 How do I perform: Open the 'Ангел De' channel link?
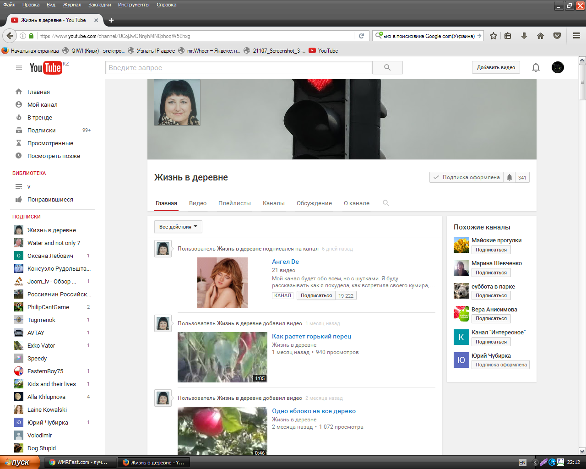(285, 262)
